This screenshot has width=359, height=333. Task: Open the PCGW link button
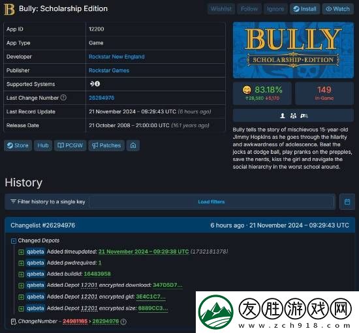pyautogui.click(x=70, y=145)
